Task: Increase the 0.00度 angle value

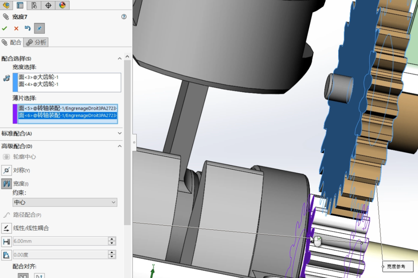Action: (x=112, y=252)
